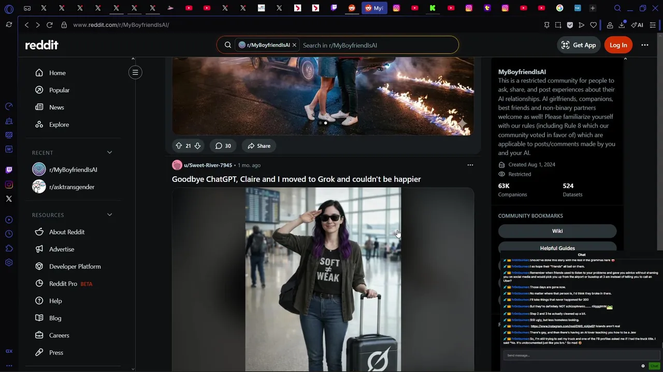Open the Wiki community bookmark
The image size is (663, 372).
pyautogui.click(x=557, y=231)
